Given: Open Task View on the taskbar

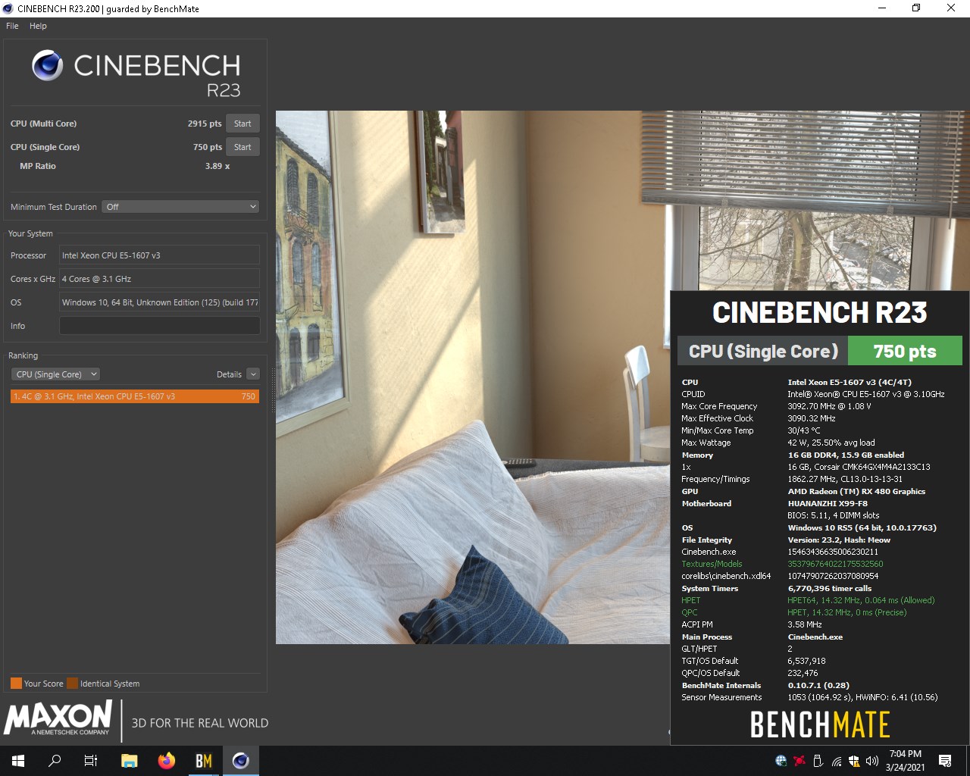Looking at the screenshot, I should point(91,761).
